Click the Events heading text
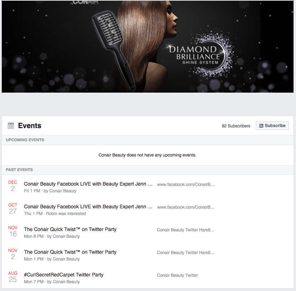296x291 pixels. point(30,126)
